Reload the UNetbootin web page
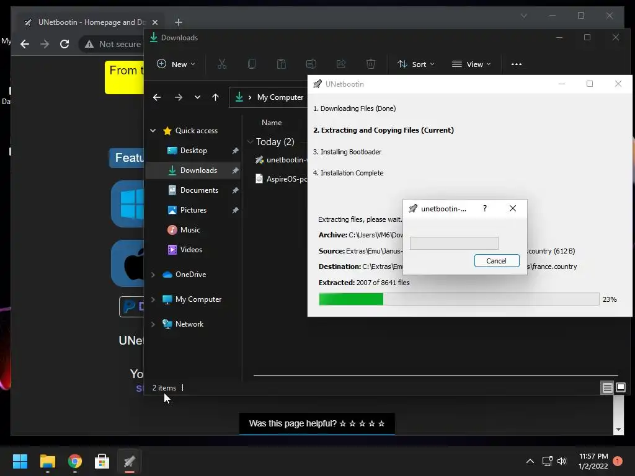Screen dimensions: 635x476 point(64,44)
